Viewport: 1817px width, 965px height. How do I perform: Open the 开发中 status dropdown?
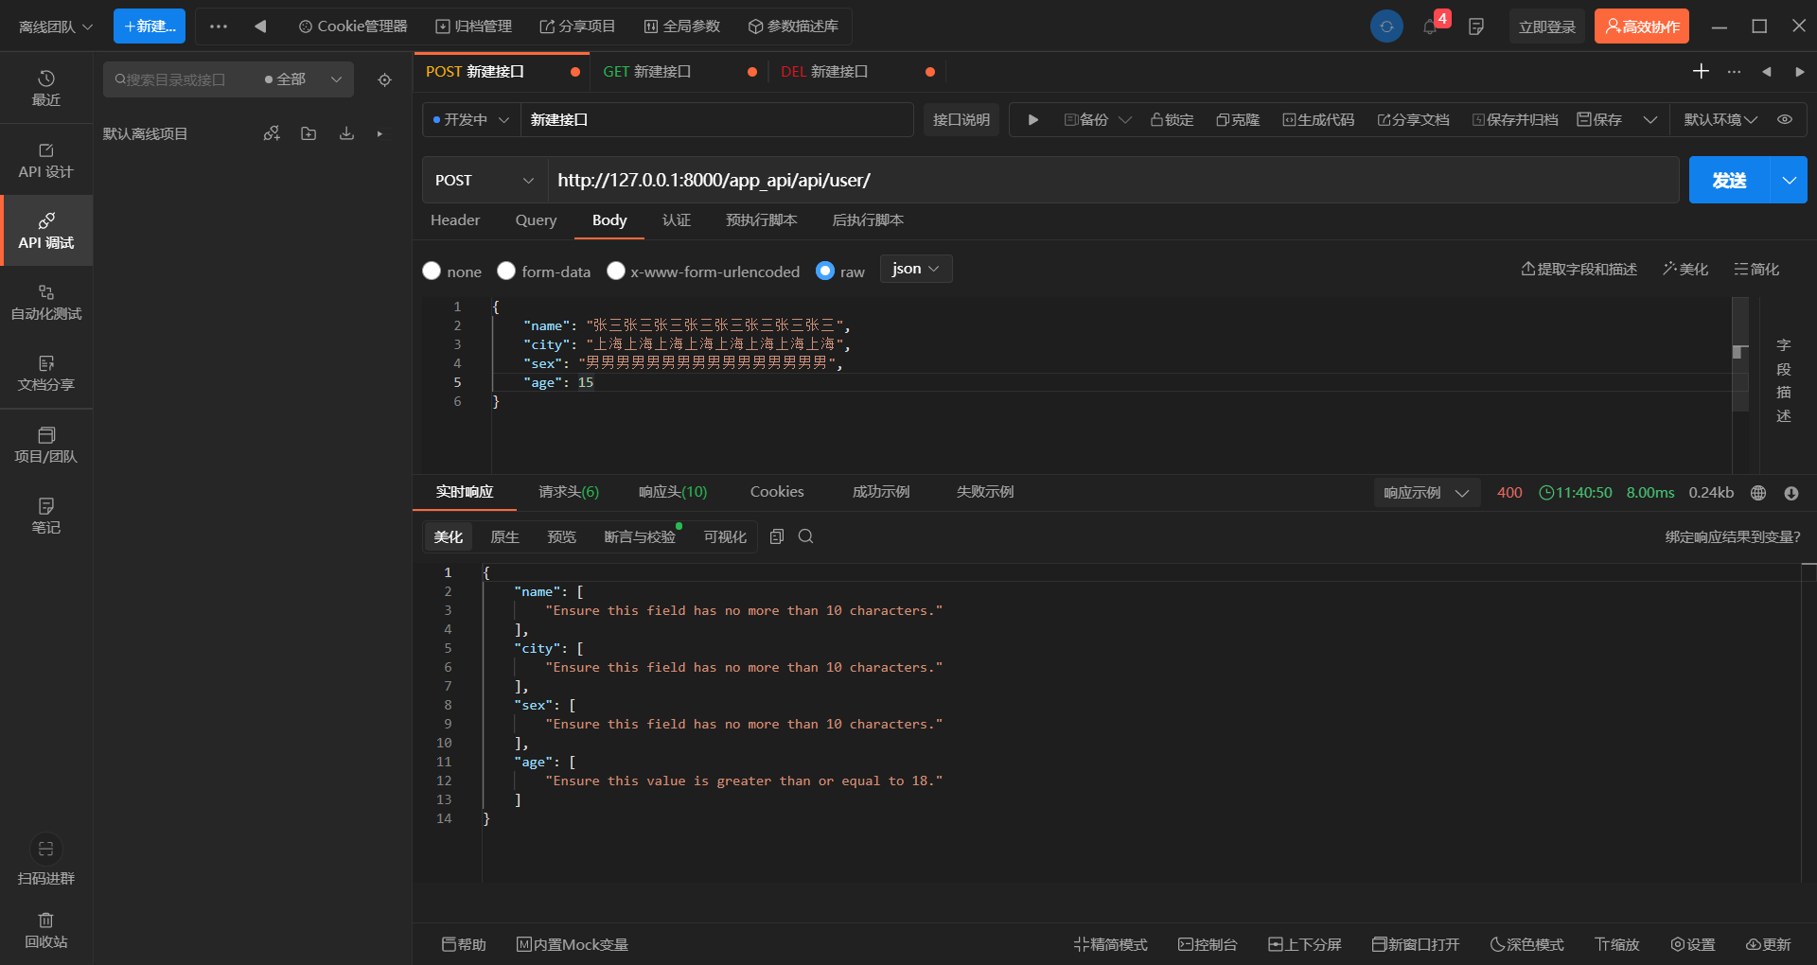tap(471, 119)
